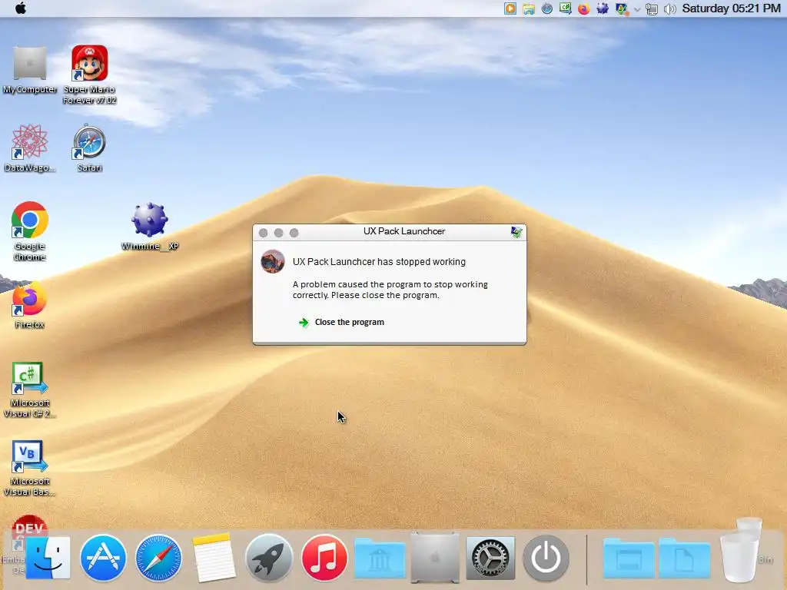Open Safari compass in the dock
Screen dimensions: 787x590
pyautogui.click(x=158, y=558)
